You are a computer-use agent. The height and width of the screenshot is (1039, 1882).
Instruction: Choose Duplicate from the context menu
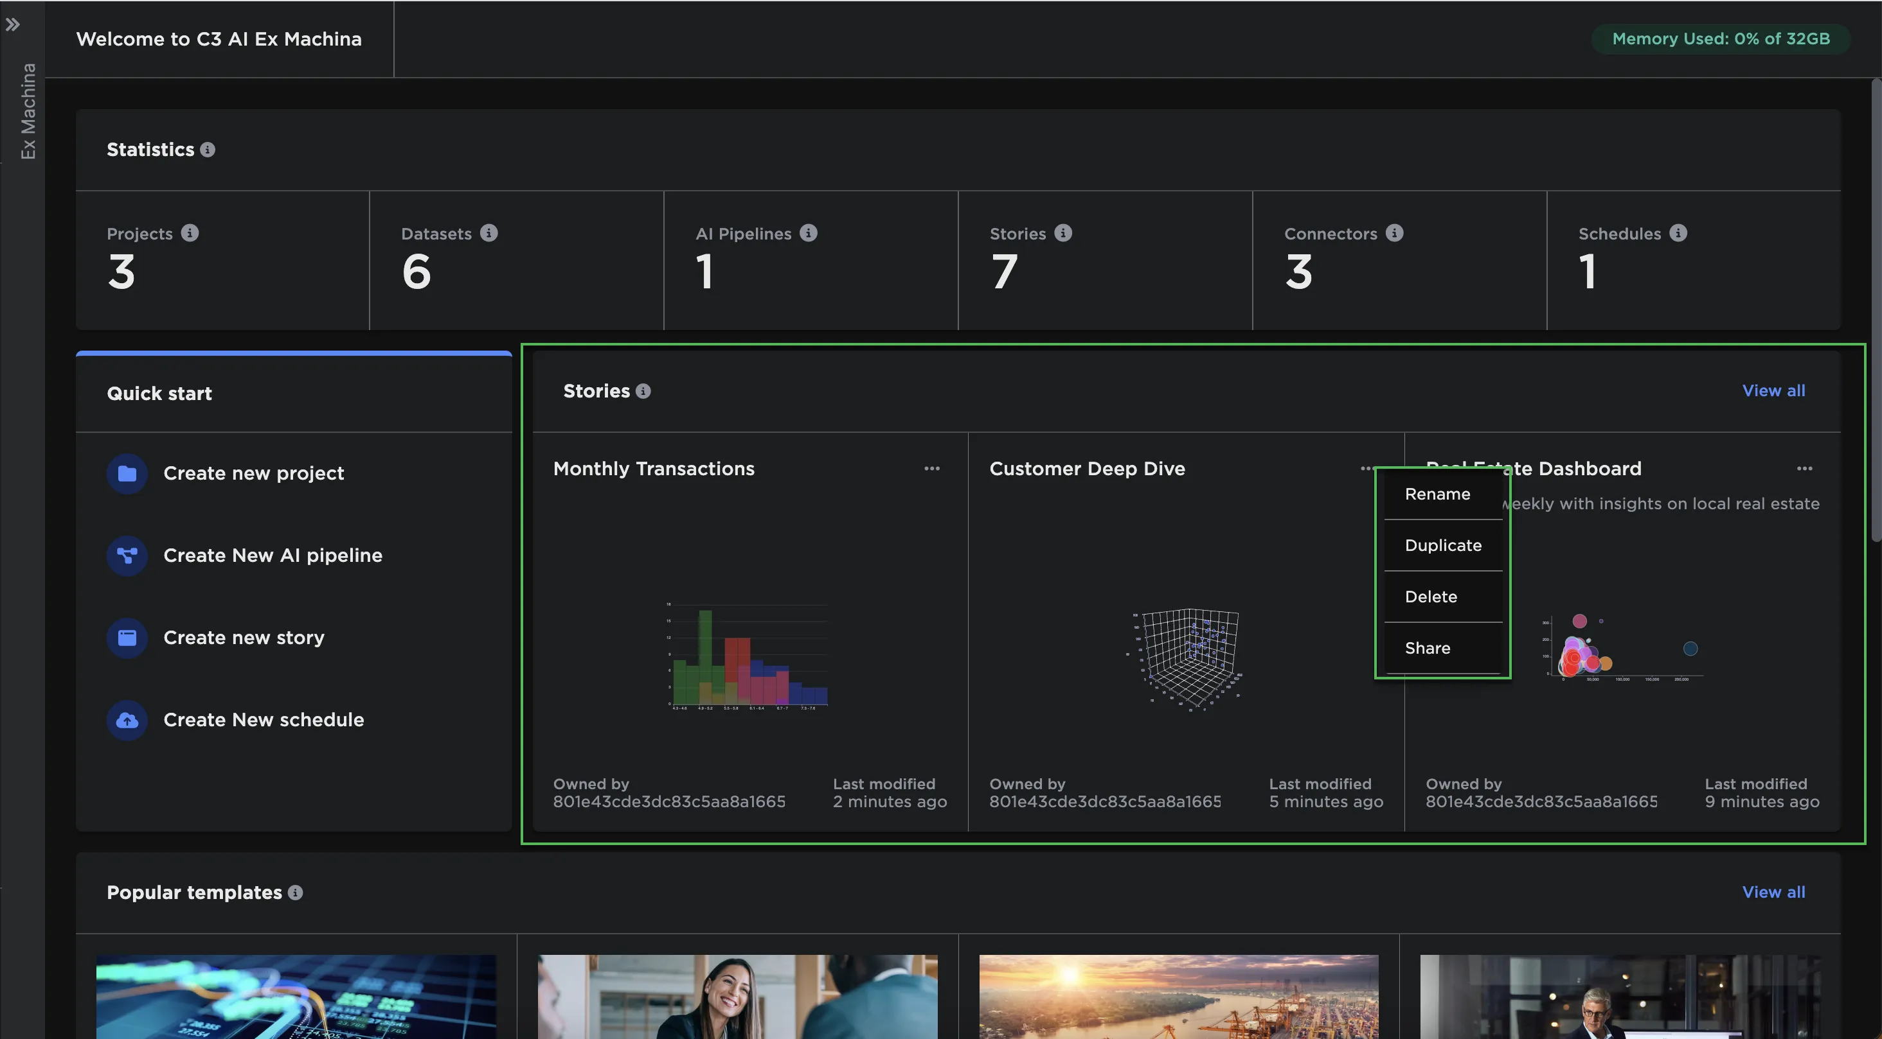1443,545
